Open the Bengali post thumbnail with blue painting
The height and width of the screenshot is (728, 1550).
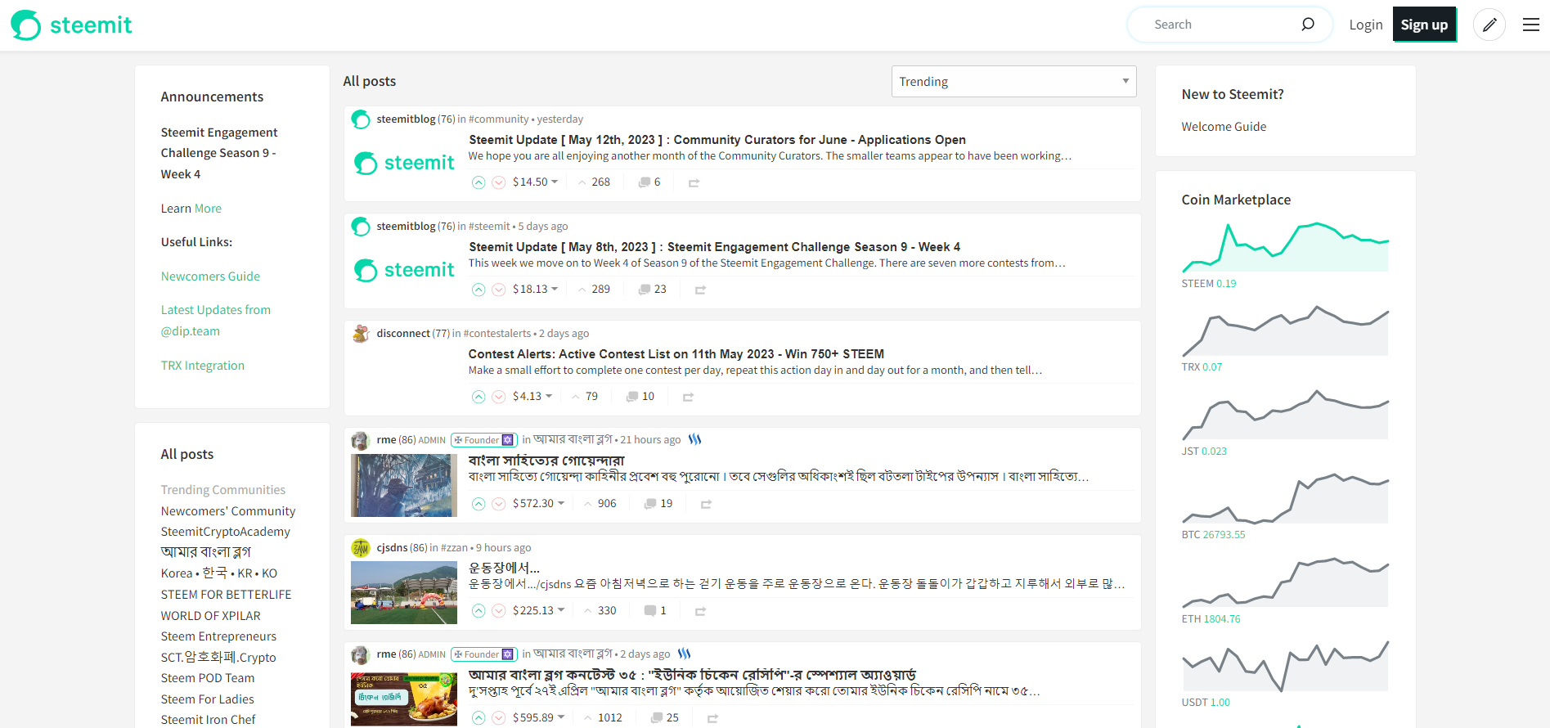[x=404, y=486]
